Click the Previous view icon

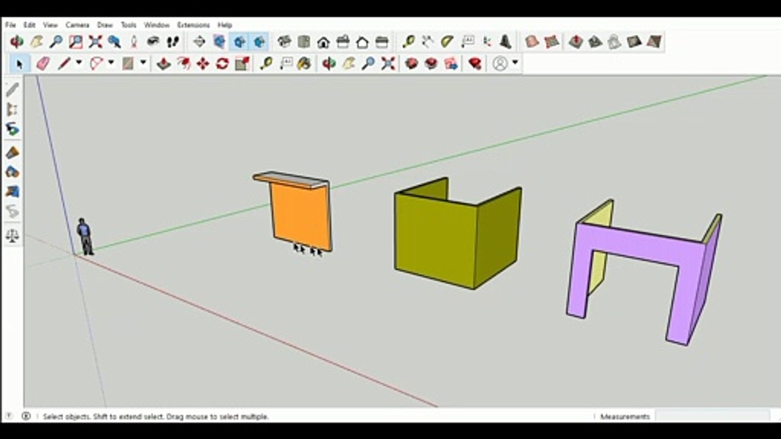pos(114,41)
